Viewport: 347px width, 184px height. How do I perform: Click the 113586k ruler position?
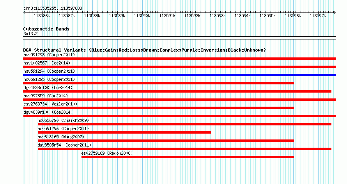(42, 16)
